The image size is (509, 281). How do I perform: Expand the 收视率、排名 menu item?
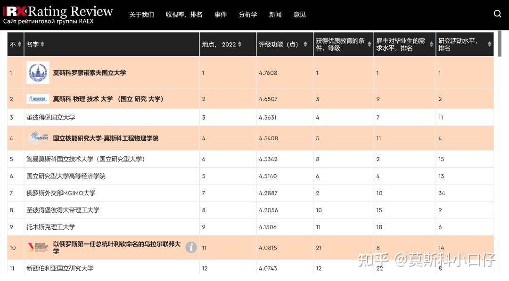coord(184,15)
